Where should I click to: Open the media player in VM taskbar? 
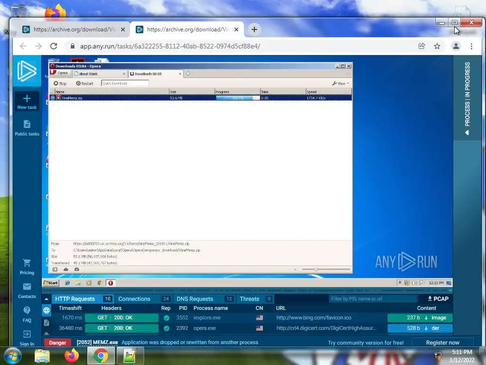[x=89, y=283]
